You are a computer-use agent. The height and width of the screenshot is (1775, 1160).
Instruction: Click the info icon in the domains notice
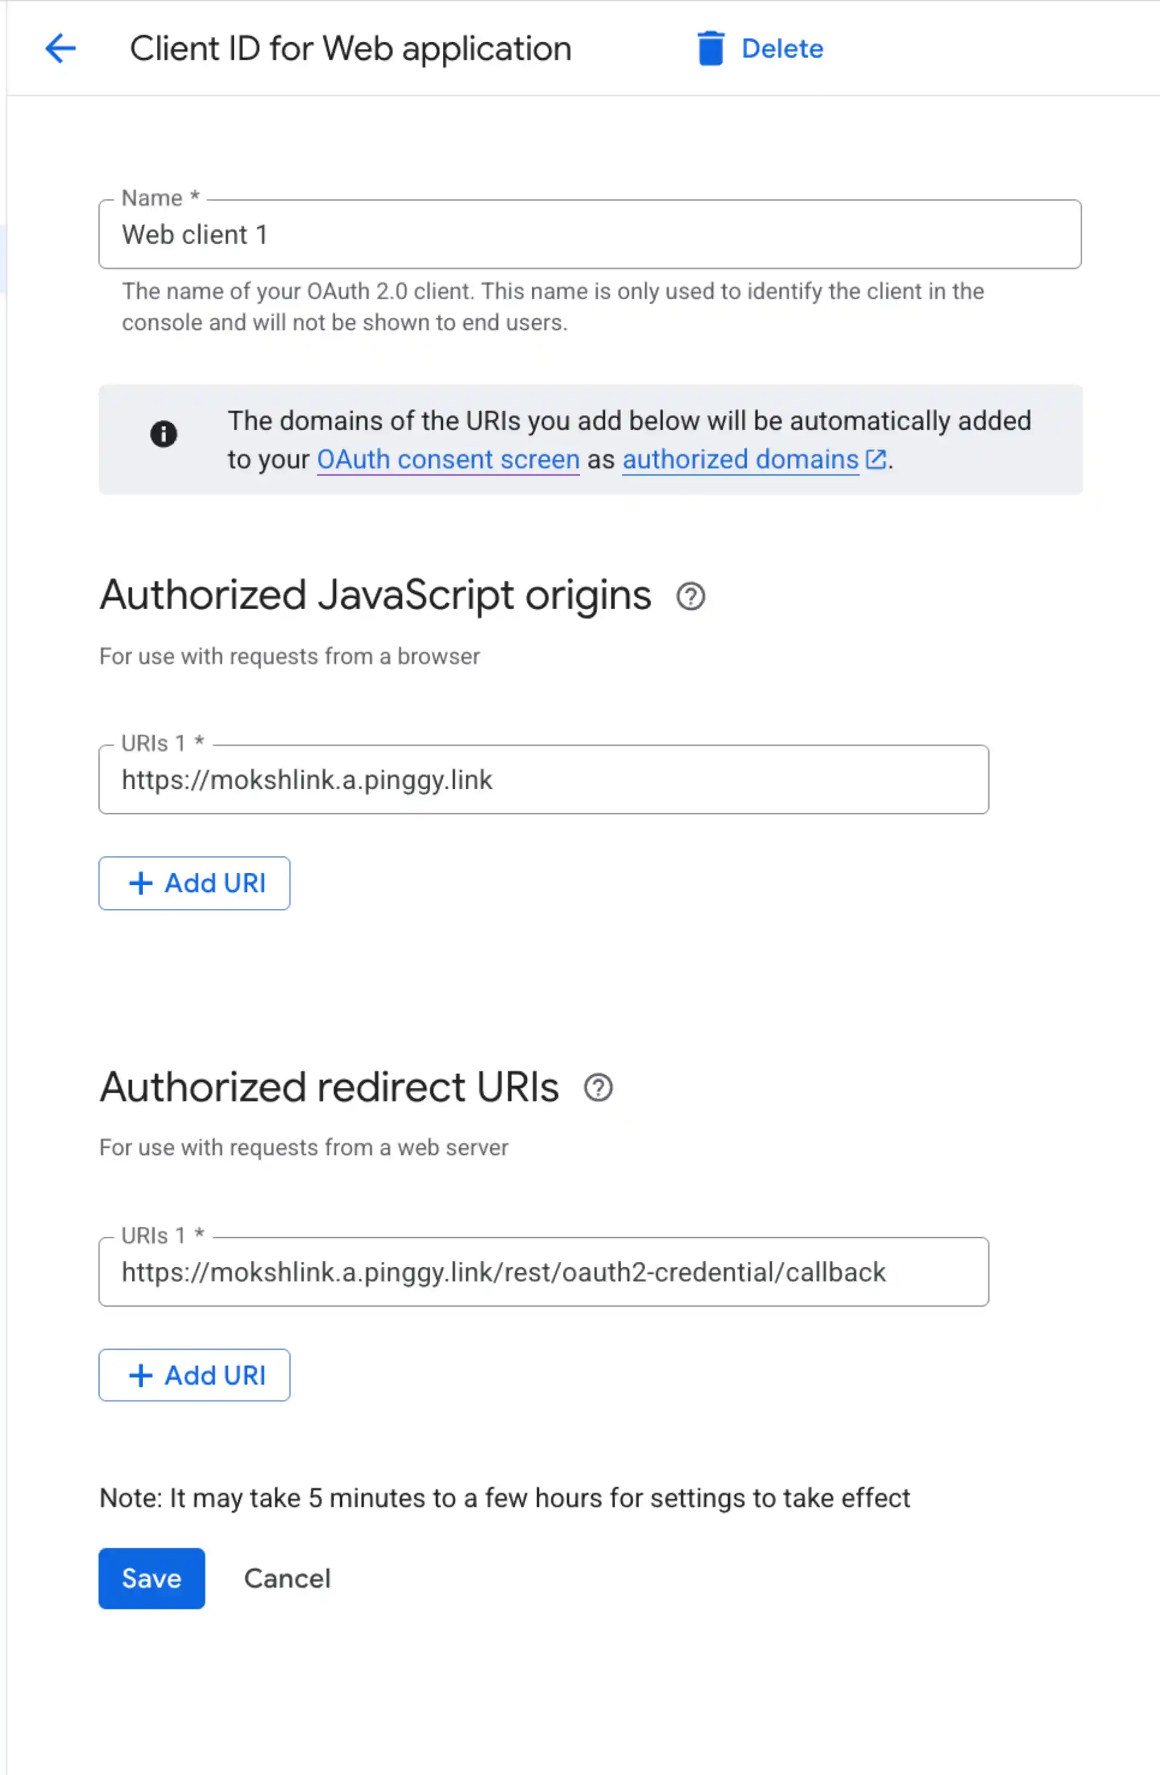(164, 435)
